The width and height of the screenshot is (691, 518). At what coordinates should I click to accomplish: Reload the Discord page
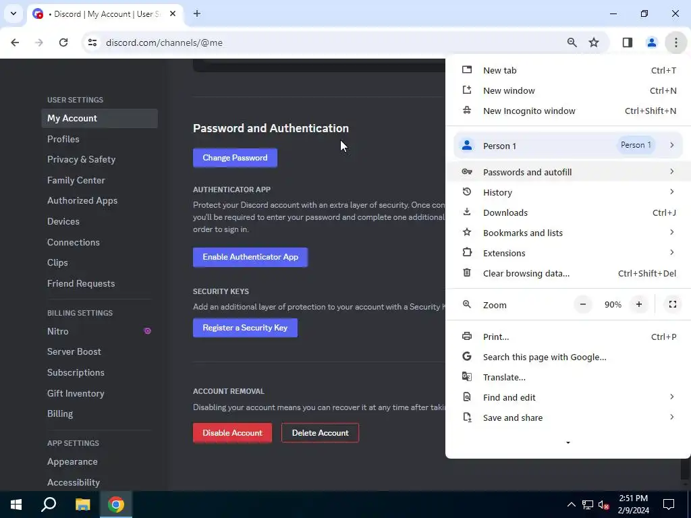coord(63,42)
